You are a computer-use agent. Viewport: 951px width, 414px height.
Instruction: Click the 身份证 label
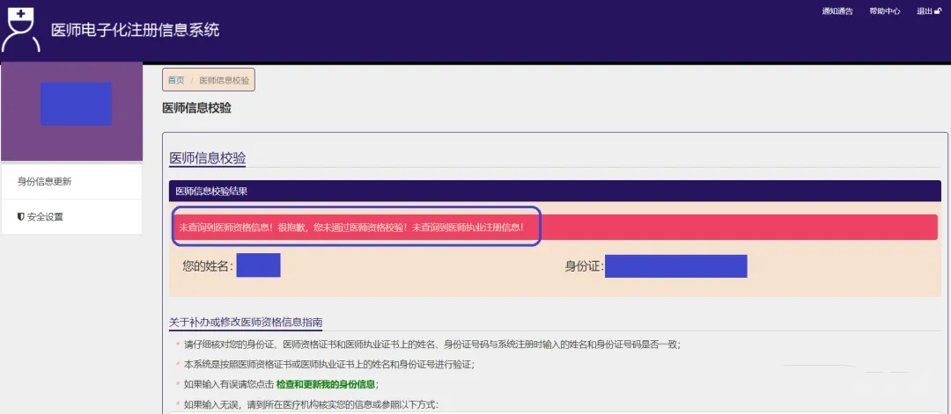pos(584,266)
